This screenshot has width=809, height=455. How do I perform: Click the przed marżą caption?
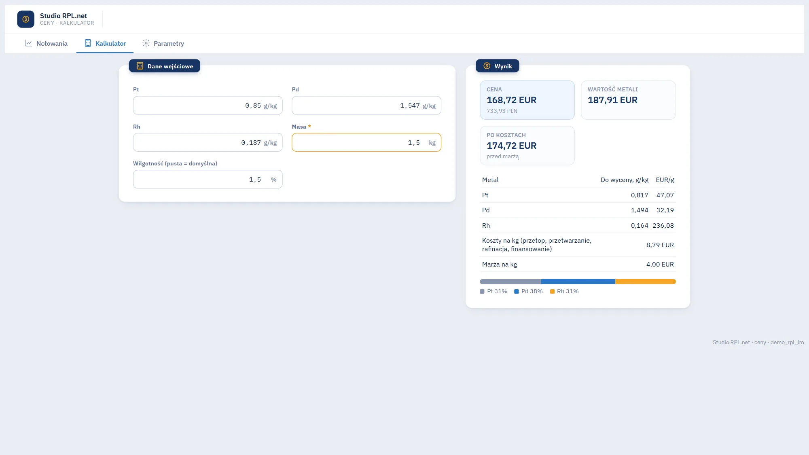click(502, 157)
